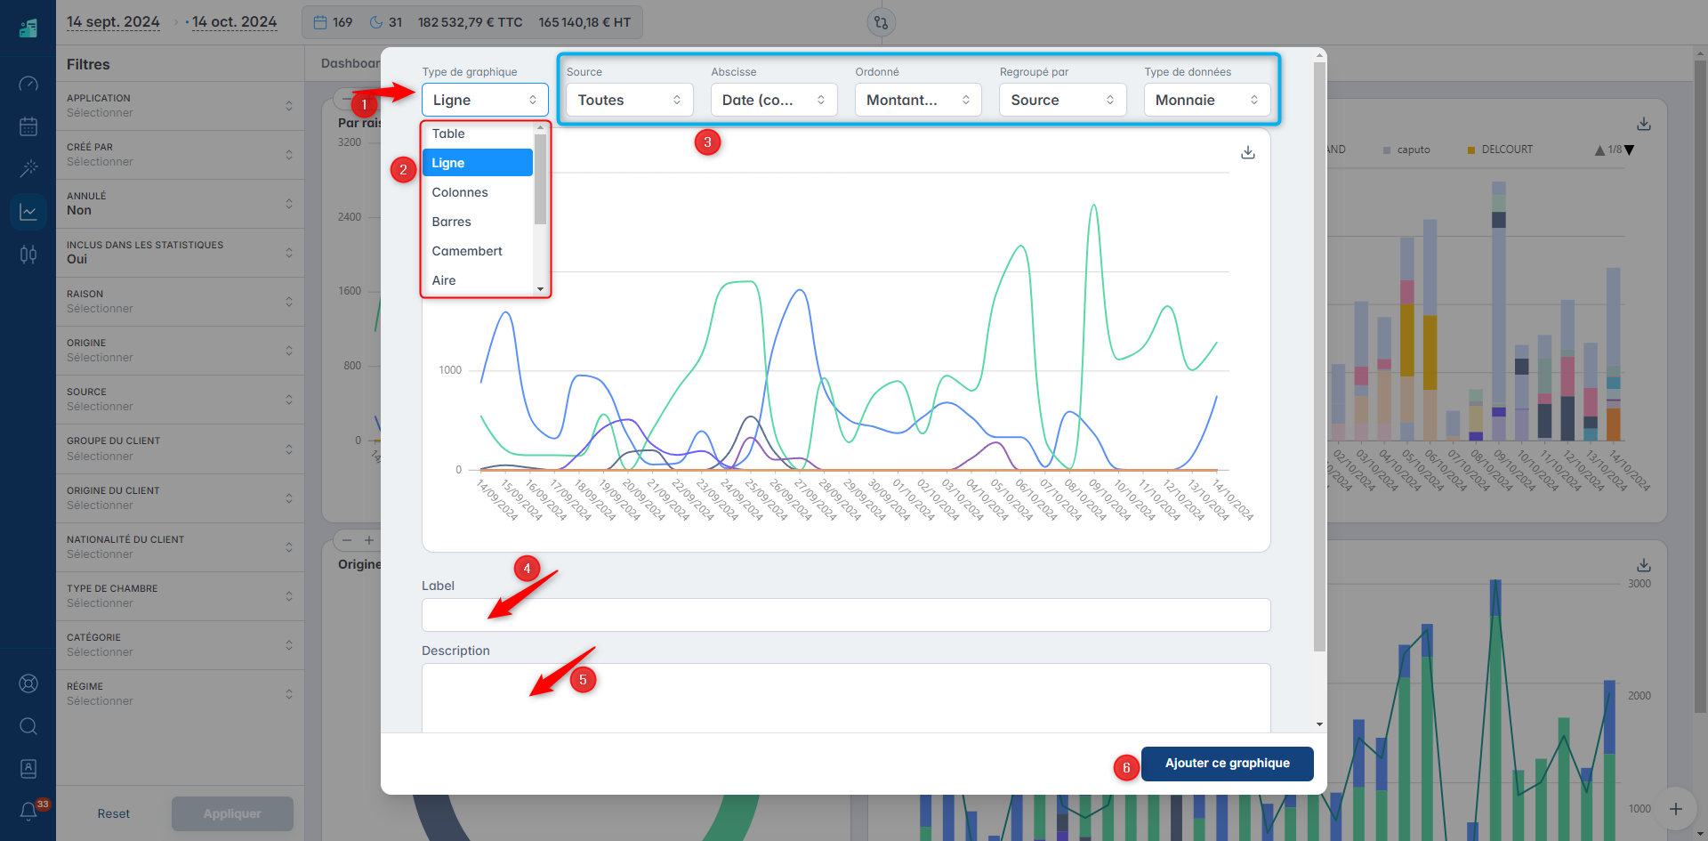Click the Appliquer filters button

232,814
